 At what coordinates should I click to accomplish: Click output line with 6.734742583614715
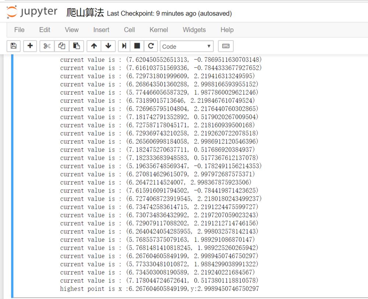(159, 207)
